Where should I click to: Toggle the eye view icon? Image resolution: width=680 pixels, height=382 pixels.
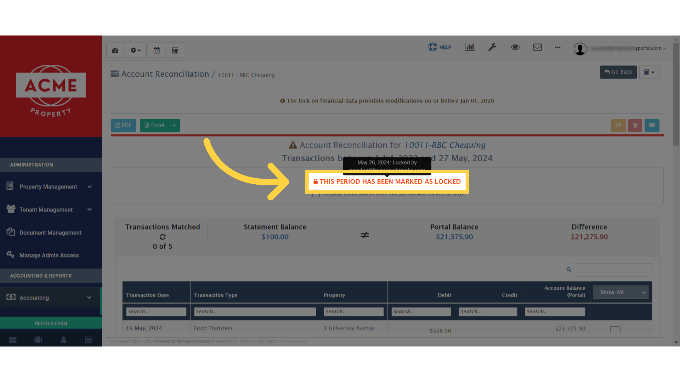(x=515, y=47)
